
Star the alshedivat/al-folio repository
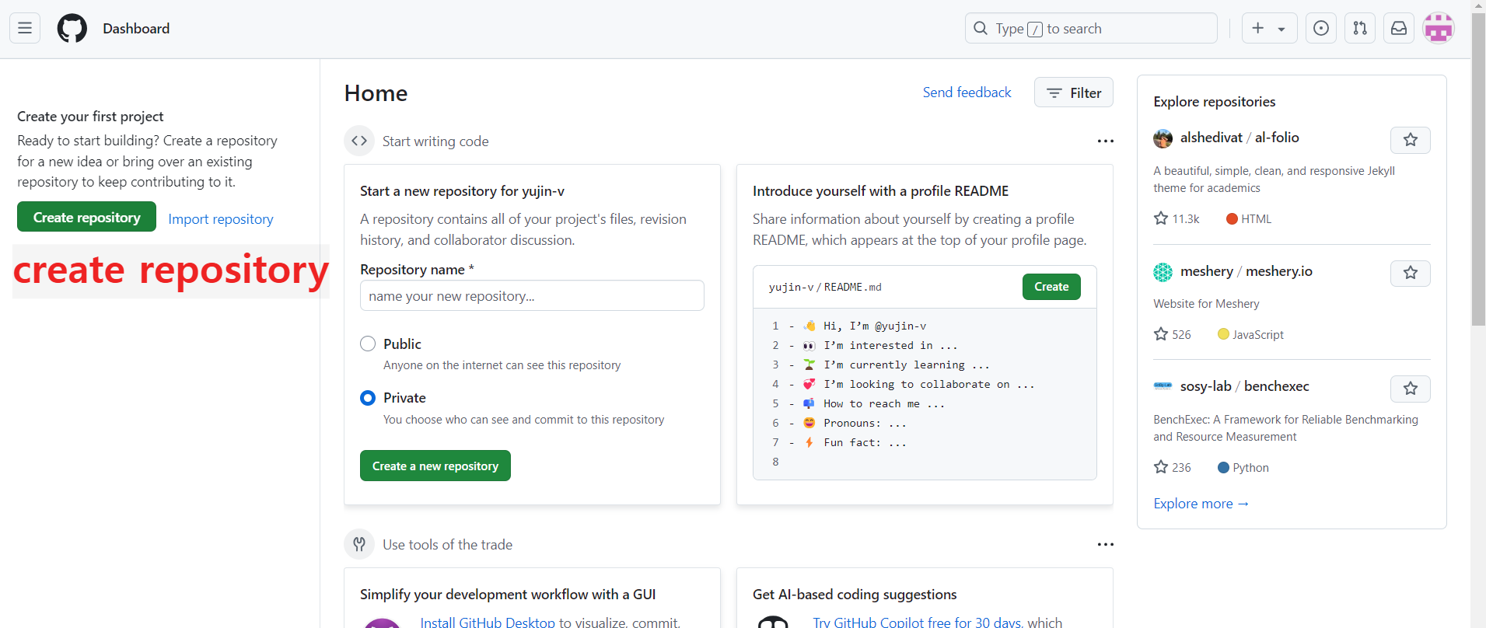pos(1411,140)
